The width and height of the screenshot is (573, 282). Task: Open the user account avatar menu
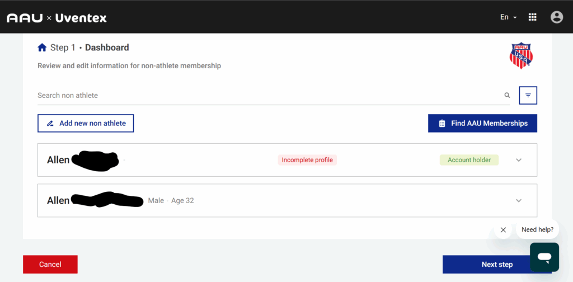pyautogui.click(x=556, y=17)
